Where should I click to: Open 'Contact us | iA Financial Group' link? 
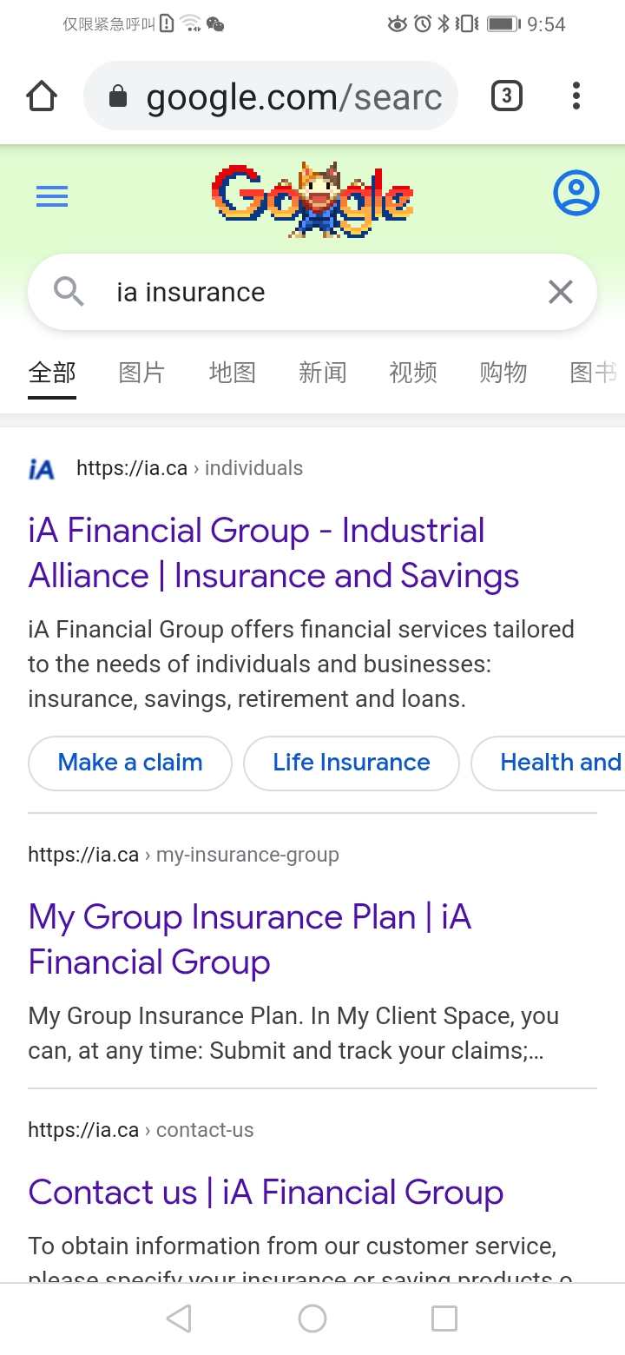pos(266,1193)
